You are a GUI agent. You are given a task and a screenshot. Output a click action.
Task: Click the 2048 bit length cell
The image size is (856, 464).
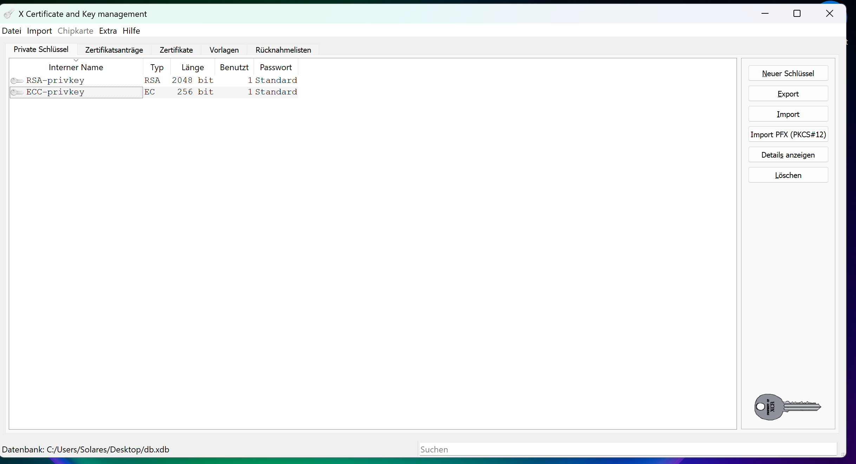[192, 80]
